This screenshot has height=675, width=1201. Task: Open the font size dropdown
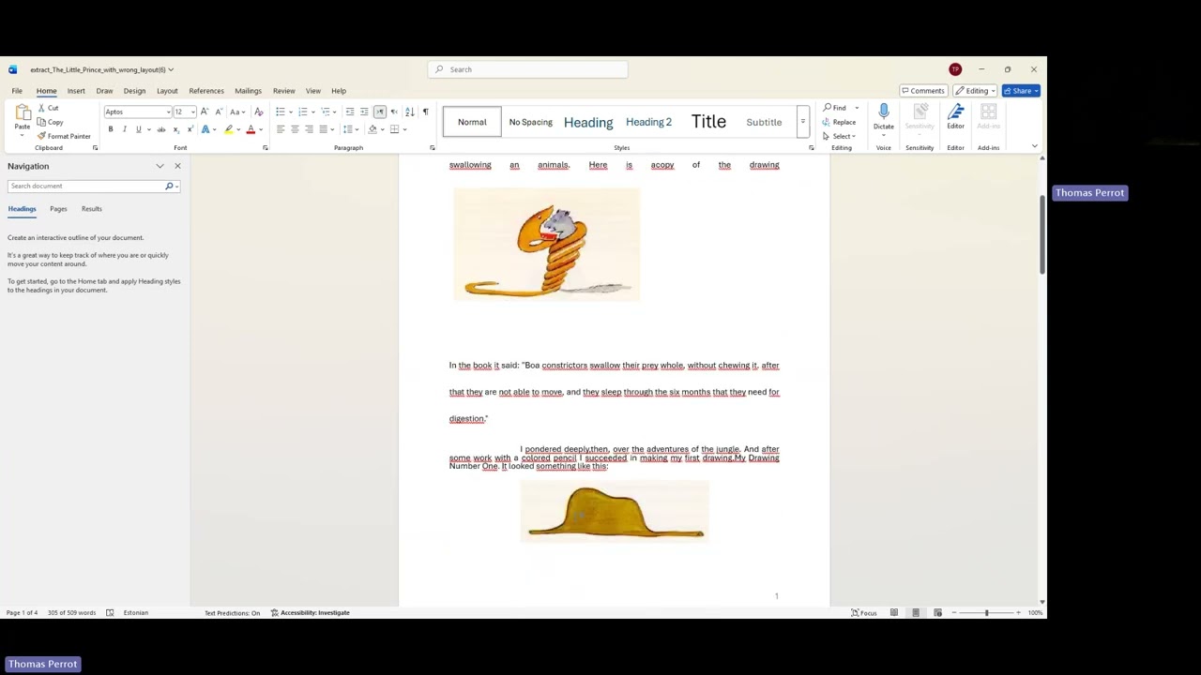point(193,112)
